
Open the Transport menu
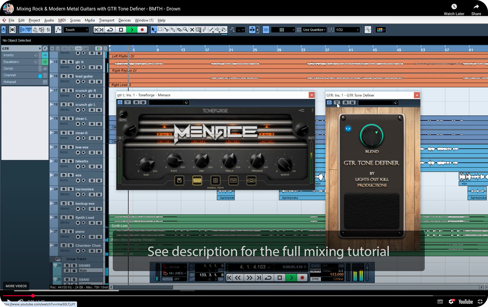click(107, 20)
